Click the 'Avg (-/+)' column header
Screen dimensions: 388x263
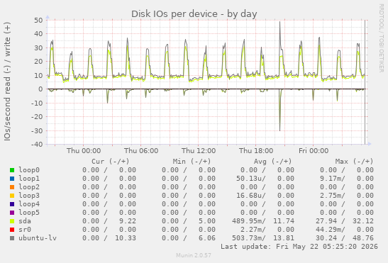click(x=273, y=162)
